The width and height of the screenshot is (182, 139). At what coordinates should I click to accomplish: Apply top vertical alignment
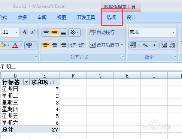(x=46, y=33)
